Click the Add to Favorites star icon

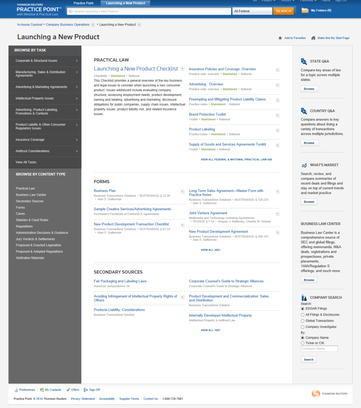tap(280, 38)
